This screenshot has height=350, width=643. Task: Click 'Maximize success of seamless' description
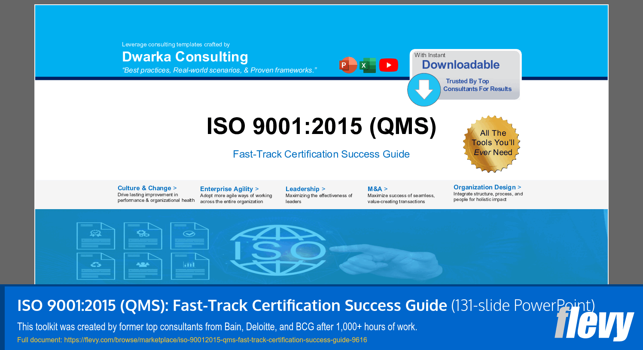click(x=401, y=198)
